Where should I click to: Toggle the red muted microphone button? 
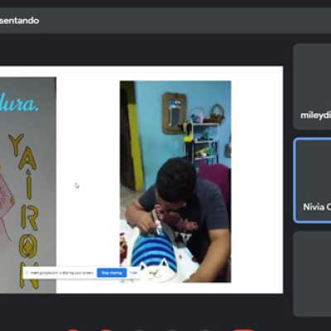(73, 330)
